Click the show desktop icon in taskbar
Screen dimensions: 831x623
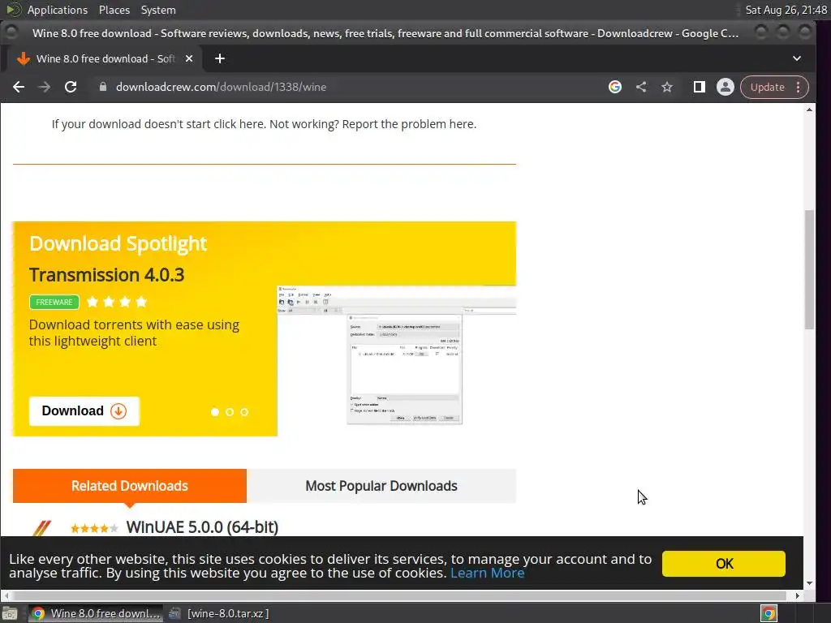[x=10, y=613]
